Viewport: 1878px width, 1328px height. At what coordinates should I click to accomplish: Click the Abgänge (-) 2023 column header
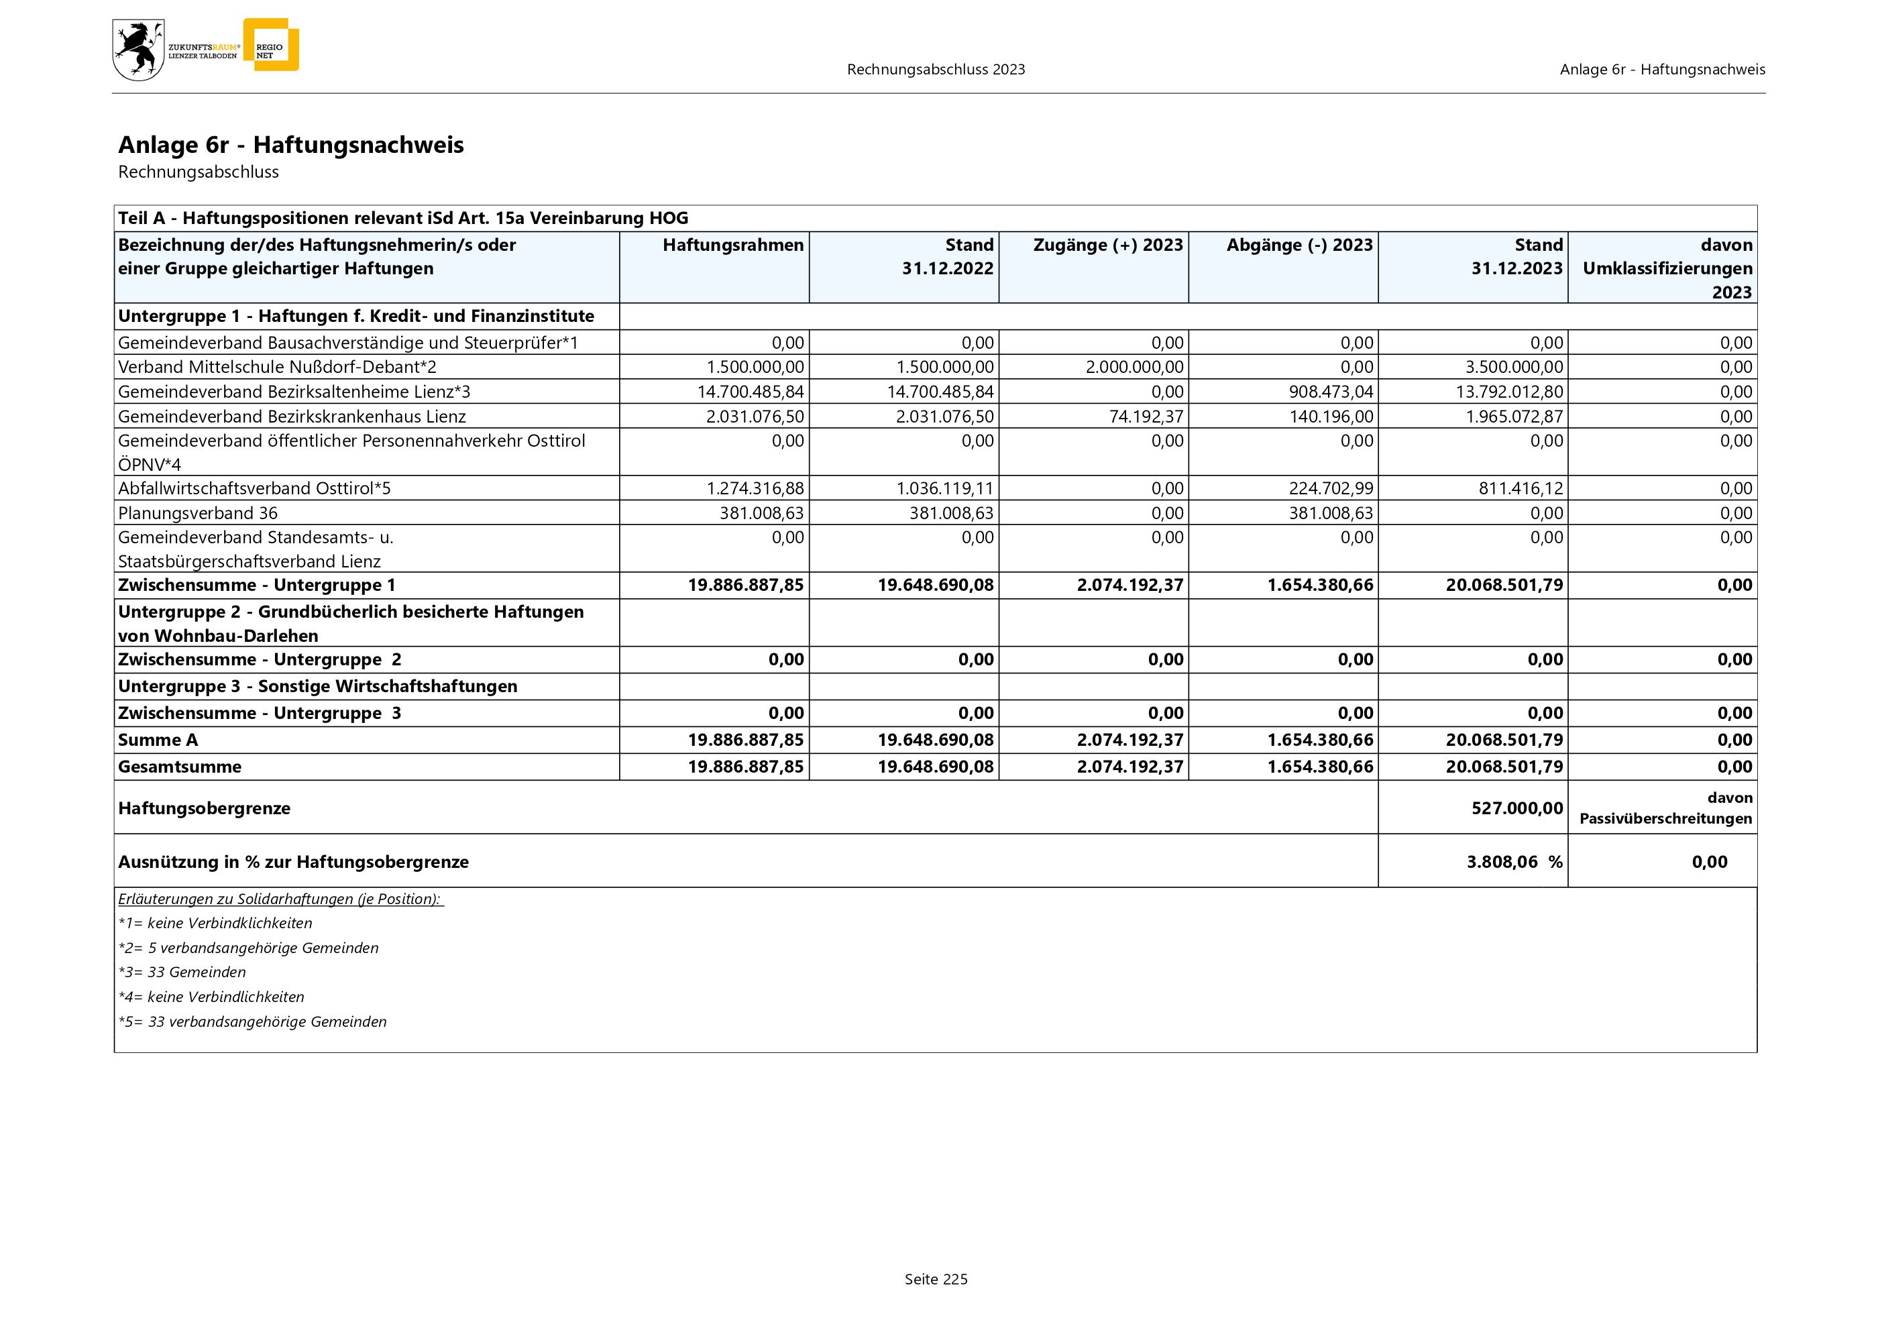point(1299,245)
